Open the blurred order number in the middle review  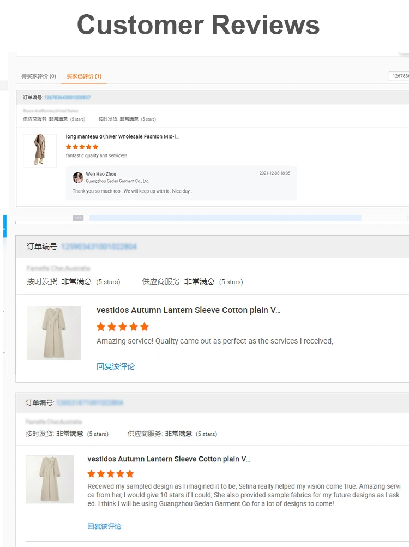pos(99,247)
